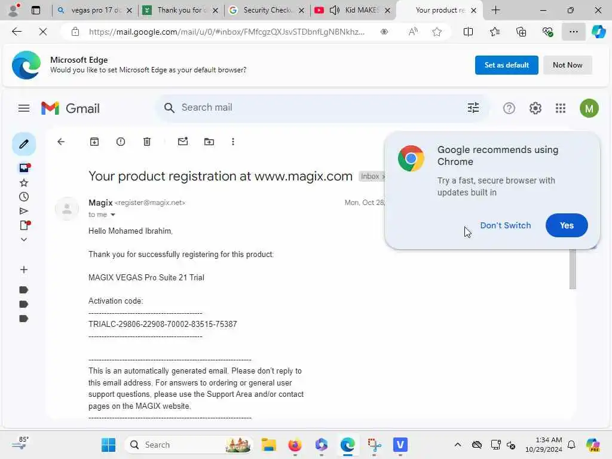Show hidden system tray icons
Image resolution: width=612 pixels, height=459 pixels.
(x=457, y=445)
